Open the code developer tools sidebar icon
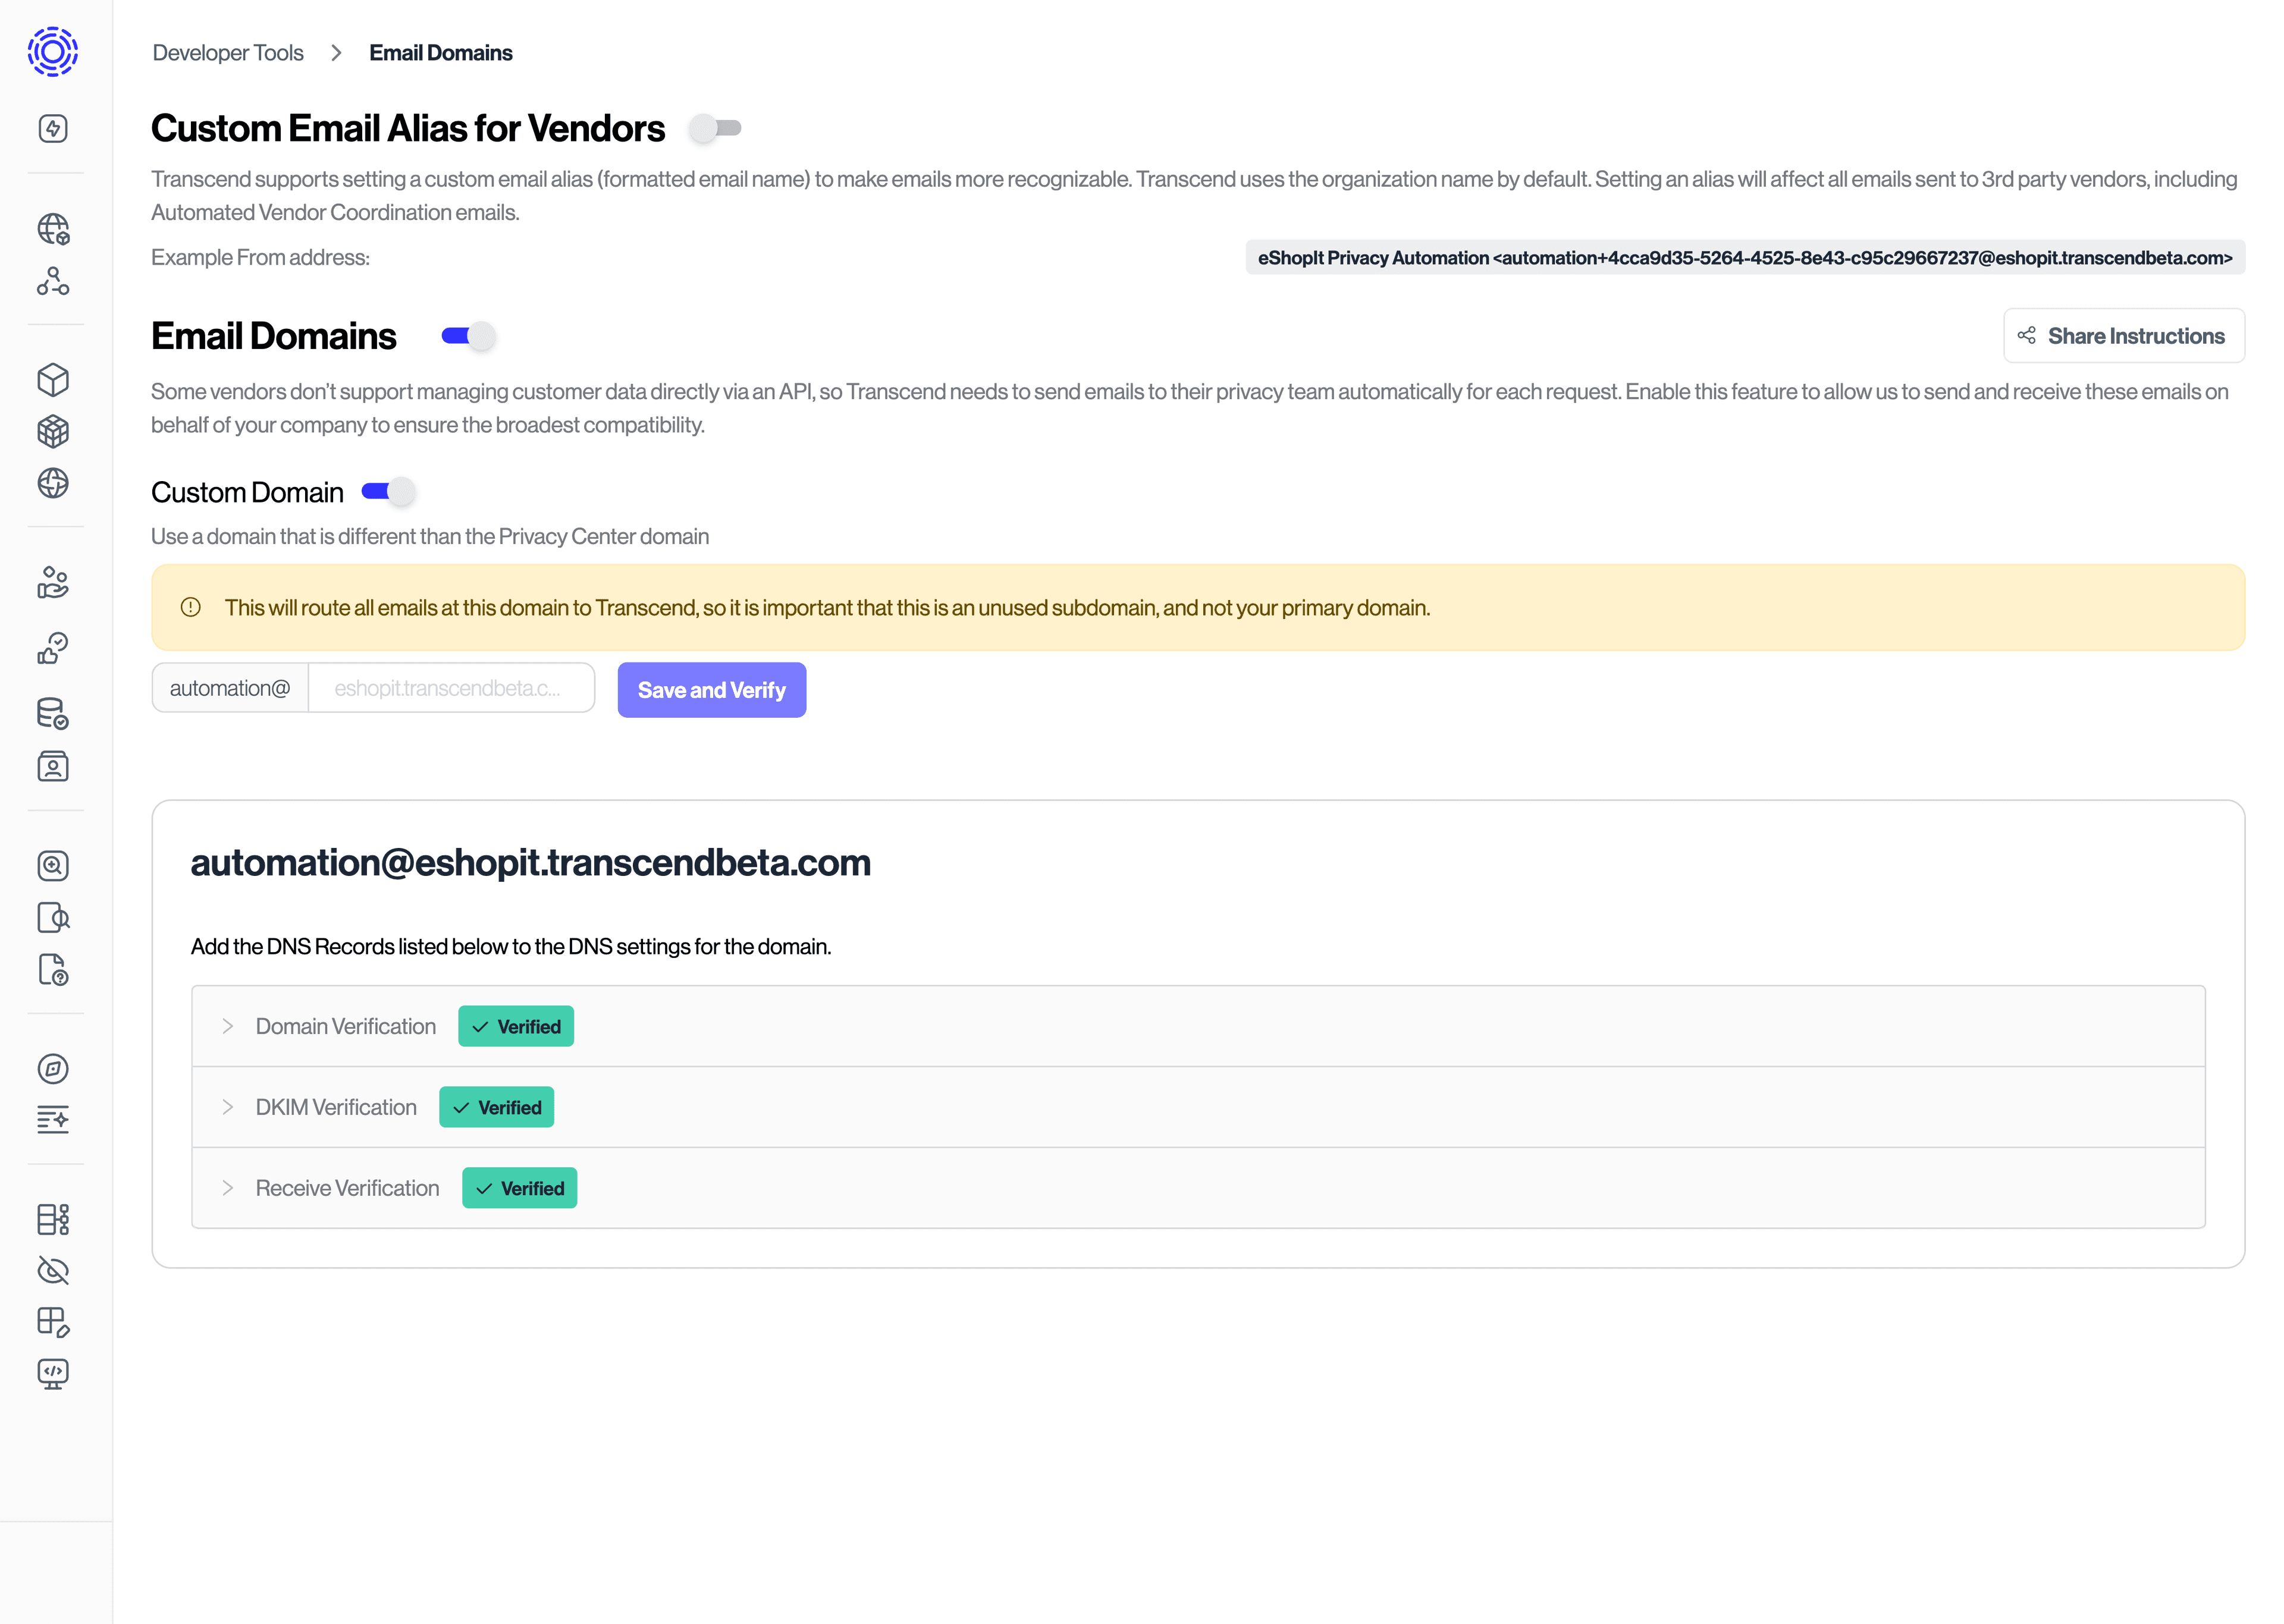The height and width of the screenshot is (1624, 2284). 52,1373
